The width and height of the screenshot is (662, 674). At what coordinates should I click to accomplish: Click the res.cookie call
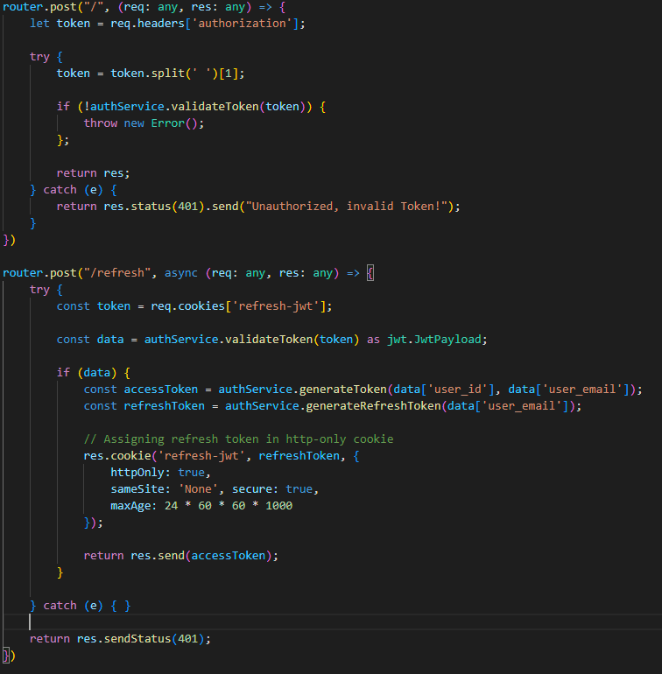(117, 456)
